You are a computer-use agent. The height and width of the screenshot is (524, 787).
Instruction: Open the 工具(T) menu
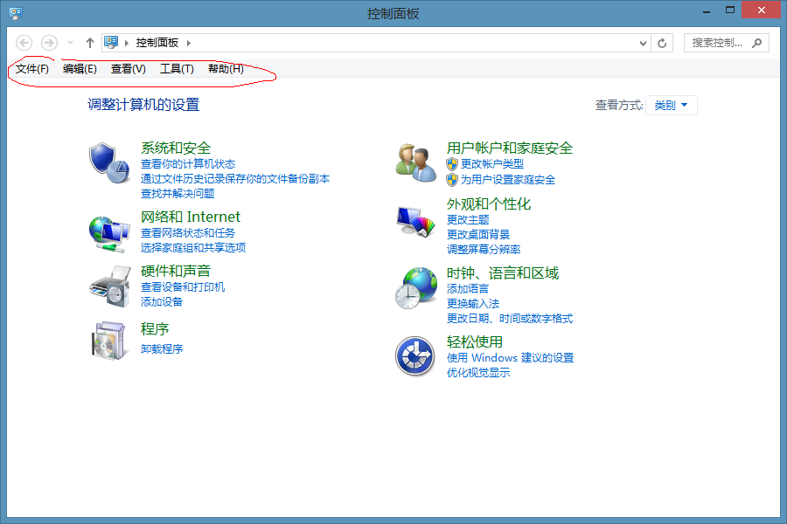click(x=177, y=69)
